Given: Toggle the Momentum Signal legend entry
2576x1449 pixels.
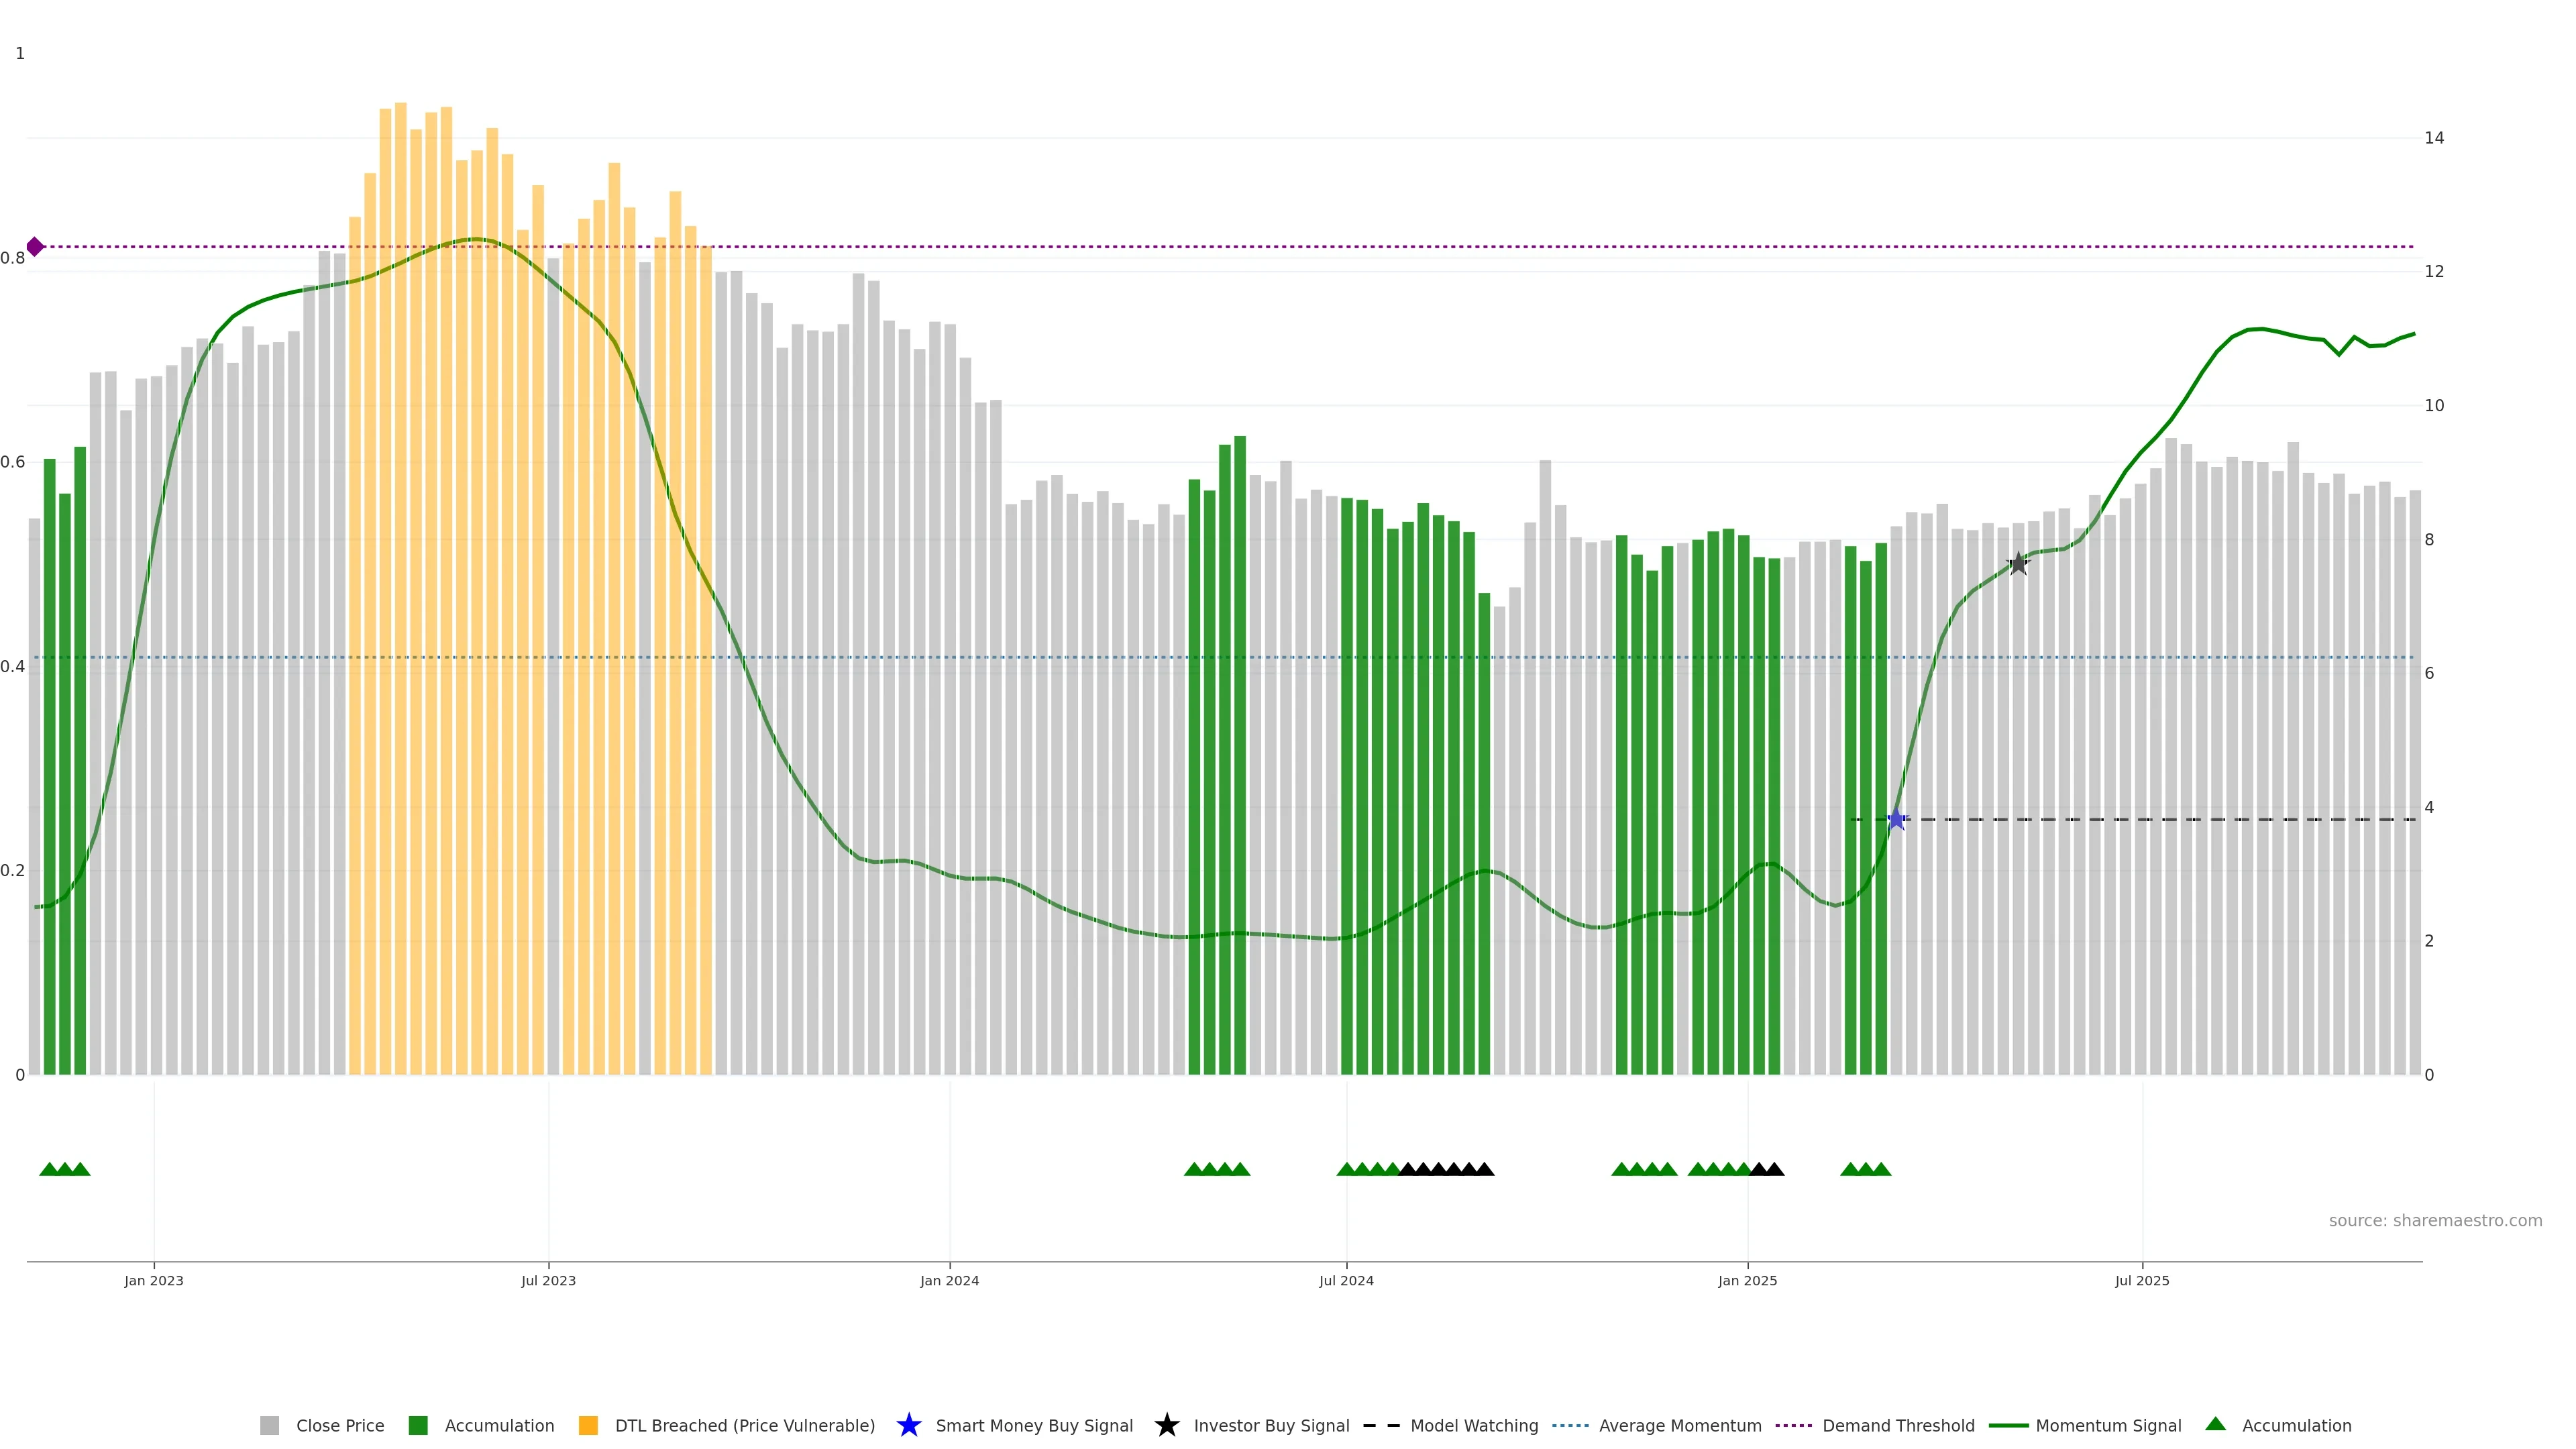Looking at the screenshot, I should pos(2108,1425).
